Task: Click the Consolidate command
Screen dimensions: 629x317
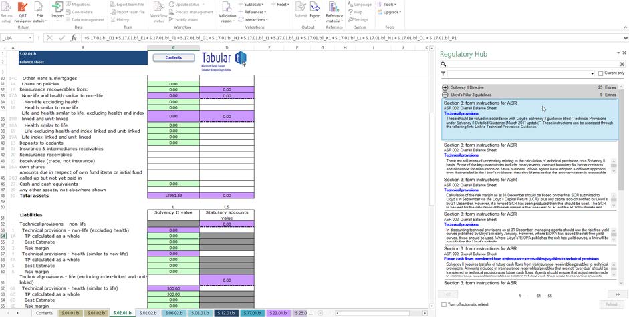Action: coord(79,12)
